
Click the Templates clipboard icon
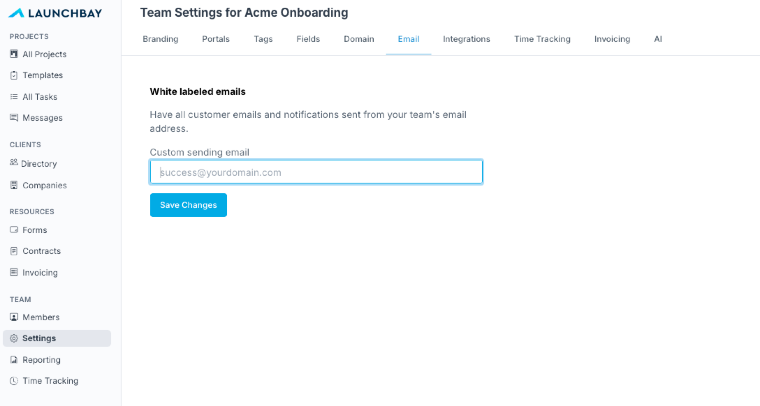[14, 75]
